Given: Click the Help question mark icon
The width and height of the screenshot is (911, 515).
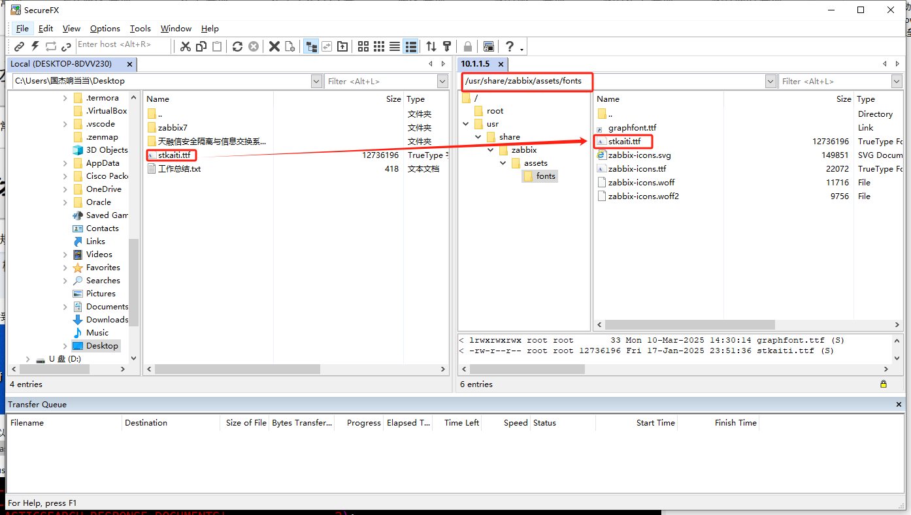Looking at the screenshot, I should 509,46.
